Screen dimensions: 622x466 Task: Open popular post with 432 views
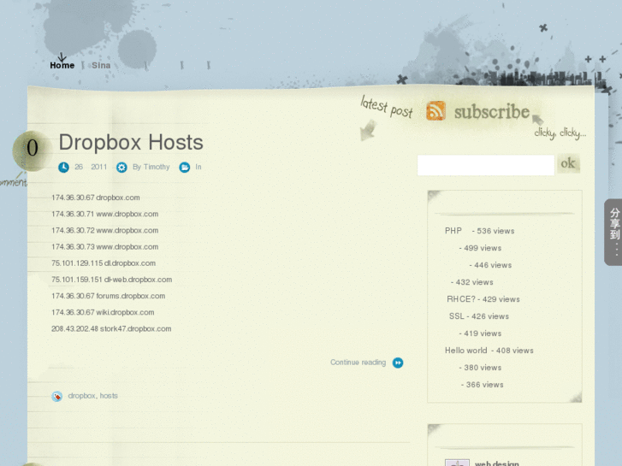point(472,282)
